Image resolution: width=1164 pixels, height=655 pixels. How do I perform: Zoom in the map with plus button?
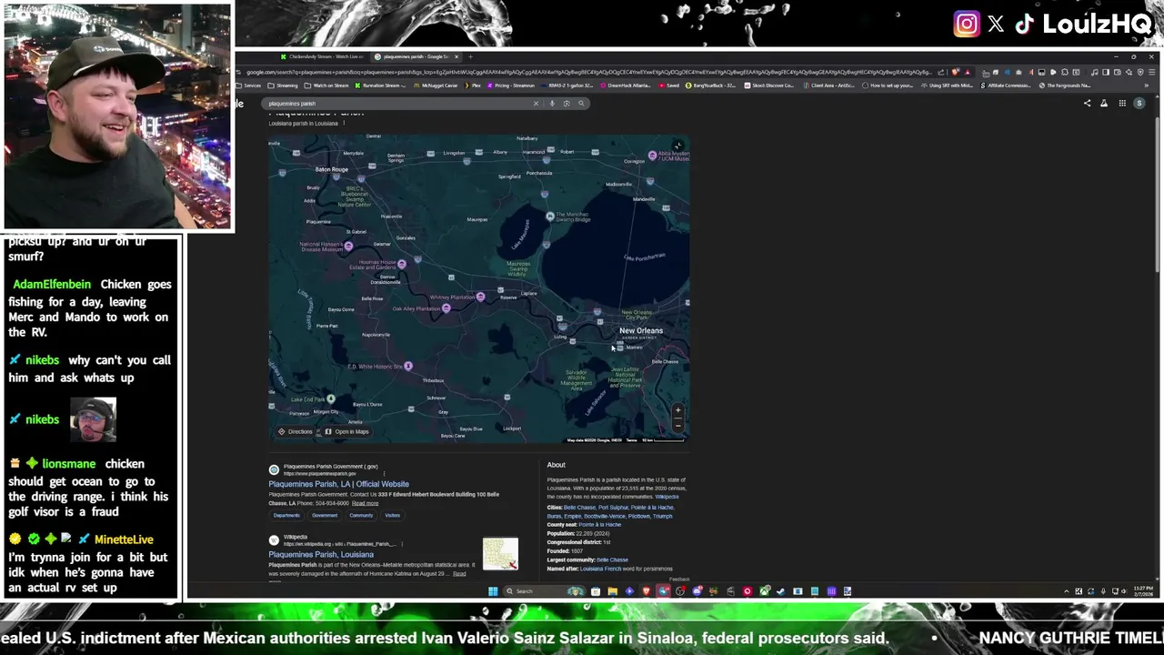tap(677, 410)
